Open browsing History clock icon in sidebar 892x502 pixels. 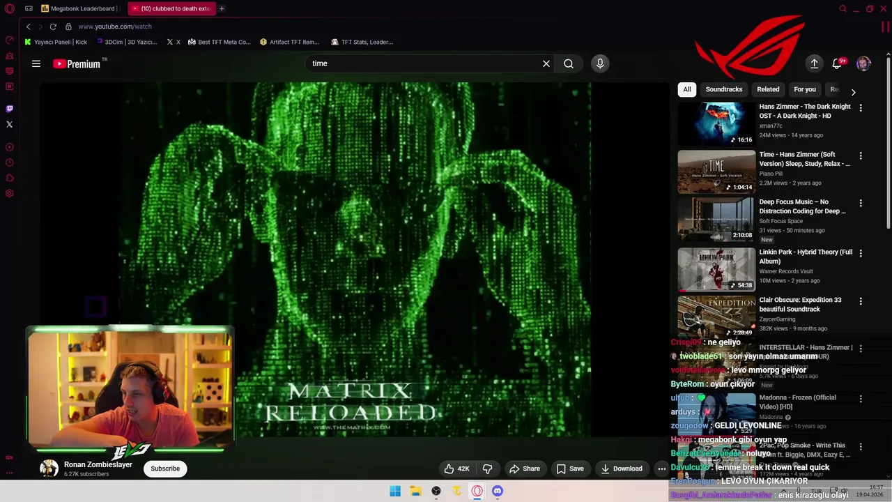pos(9,162)
